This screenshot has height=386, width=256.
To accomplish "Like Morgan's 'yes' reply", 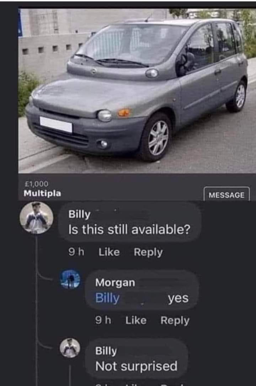I will click(x=136, y=320).
